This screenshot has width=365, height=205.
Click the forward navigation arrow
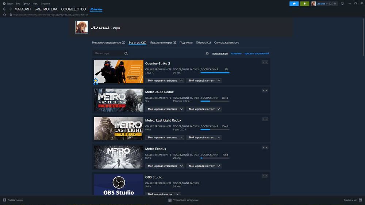point(10,9)
